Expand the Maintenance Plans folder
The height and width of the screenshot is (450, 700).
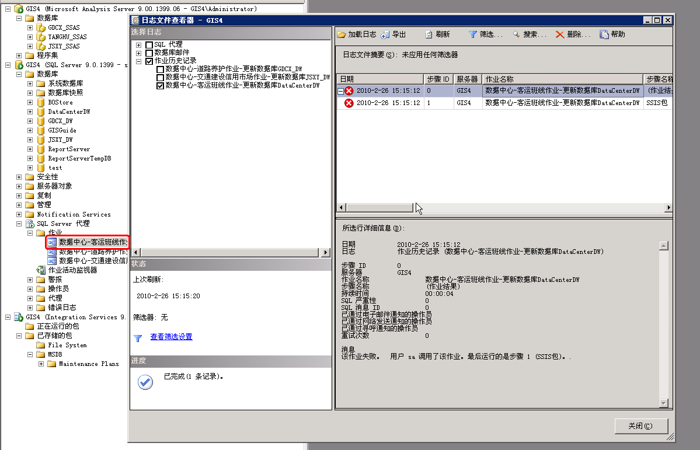click(40, 364)
